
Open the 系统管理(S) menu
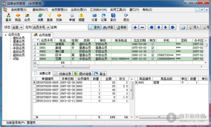pyautogui.click(x=19, y=10)
